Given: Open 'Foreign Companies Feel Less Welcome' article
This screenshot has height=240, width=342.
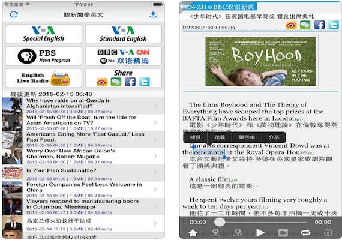Looking at the screenshot, I should [x=83, y=190].
